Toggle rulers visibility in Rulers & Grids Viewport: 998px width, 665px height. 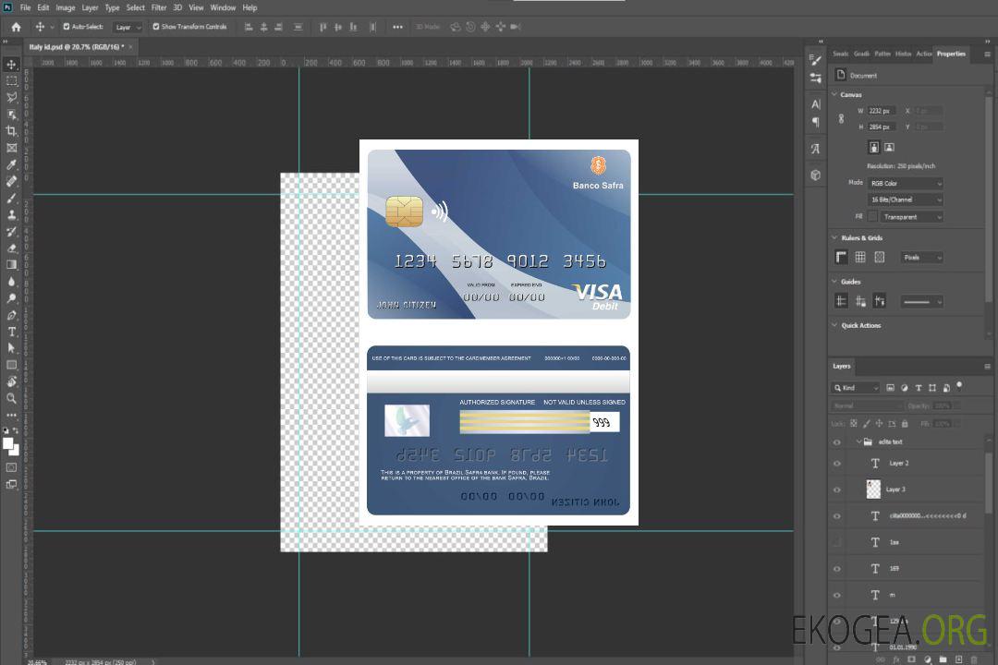842,257
